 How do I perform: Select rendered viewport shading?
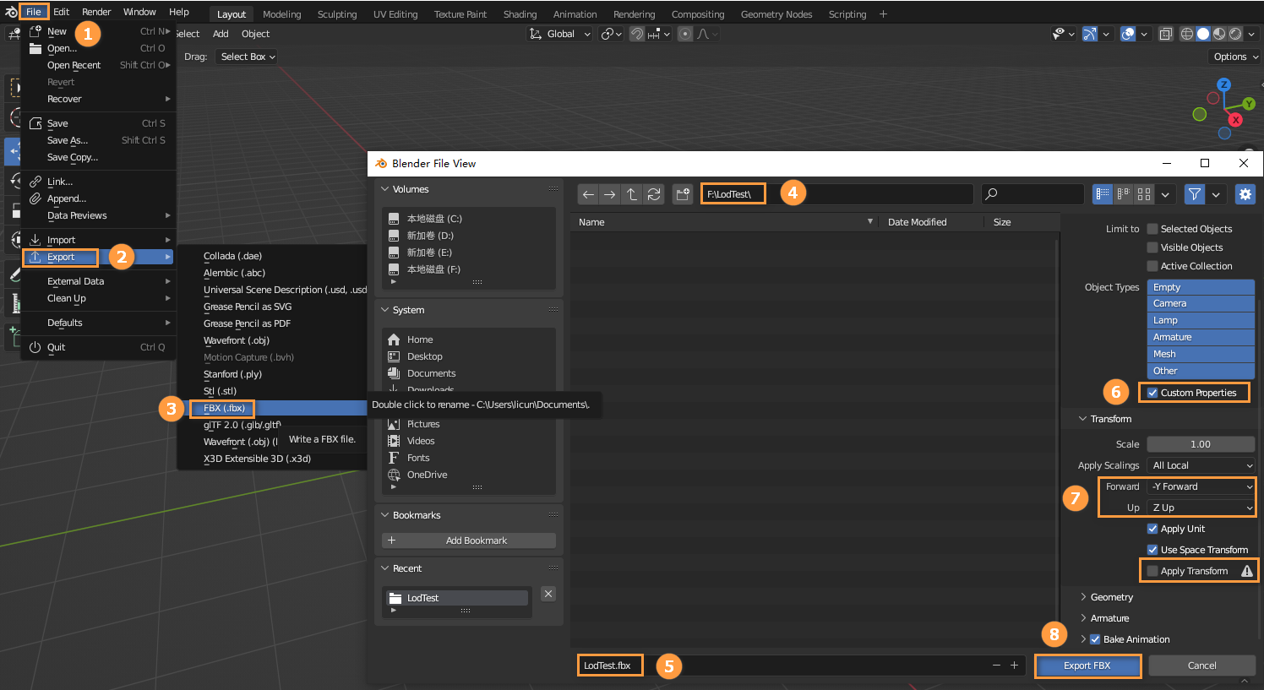click(x=1235, y=34)
